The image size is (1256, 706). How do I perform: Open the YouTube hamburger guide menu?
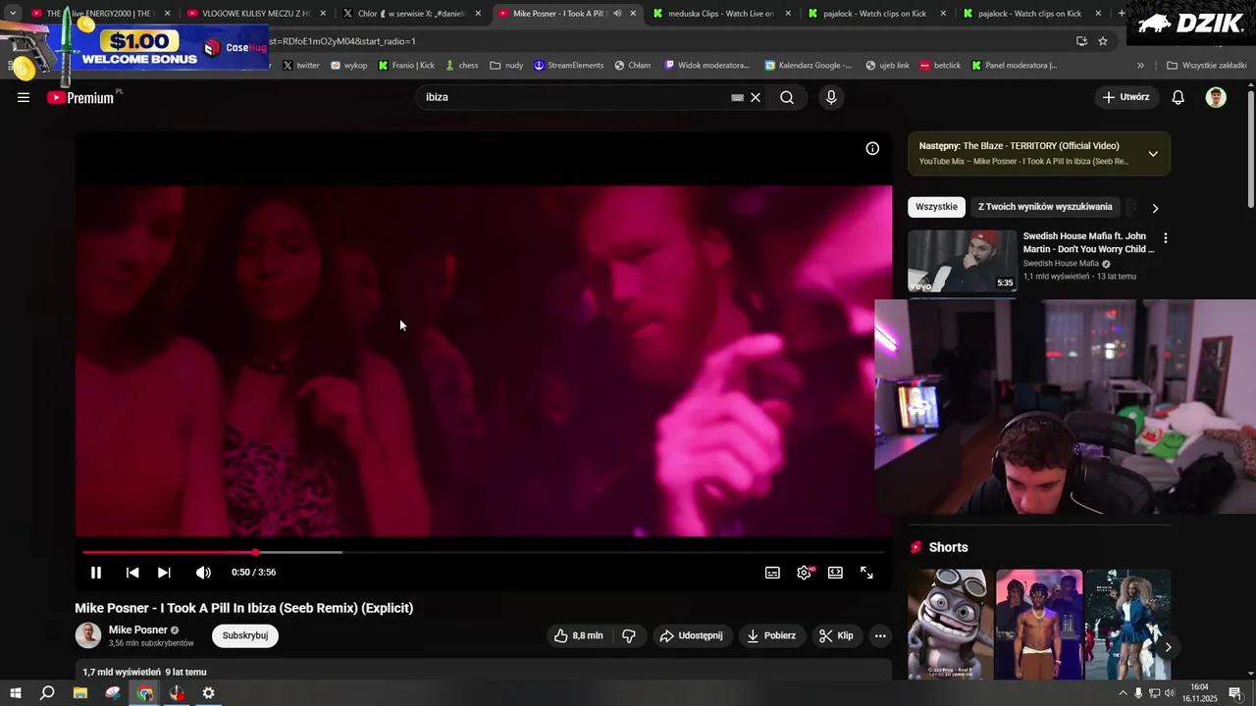click(x=24, y=97)
